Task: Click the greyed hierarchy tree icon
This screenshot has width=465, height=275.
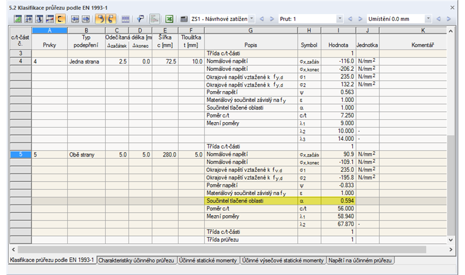Action: 154,20
